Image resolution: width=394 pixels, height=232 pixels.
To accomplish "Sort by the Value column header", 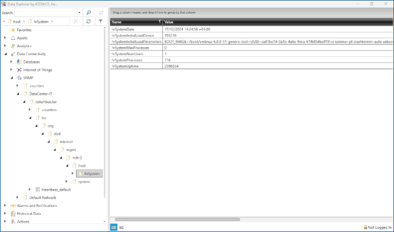I will [x=278, y=22].
